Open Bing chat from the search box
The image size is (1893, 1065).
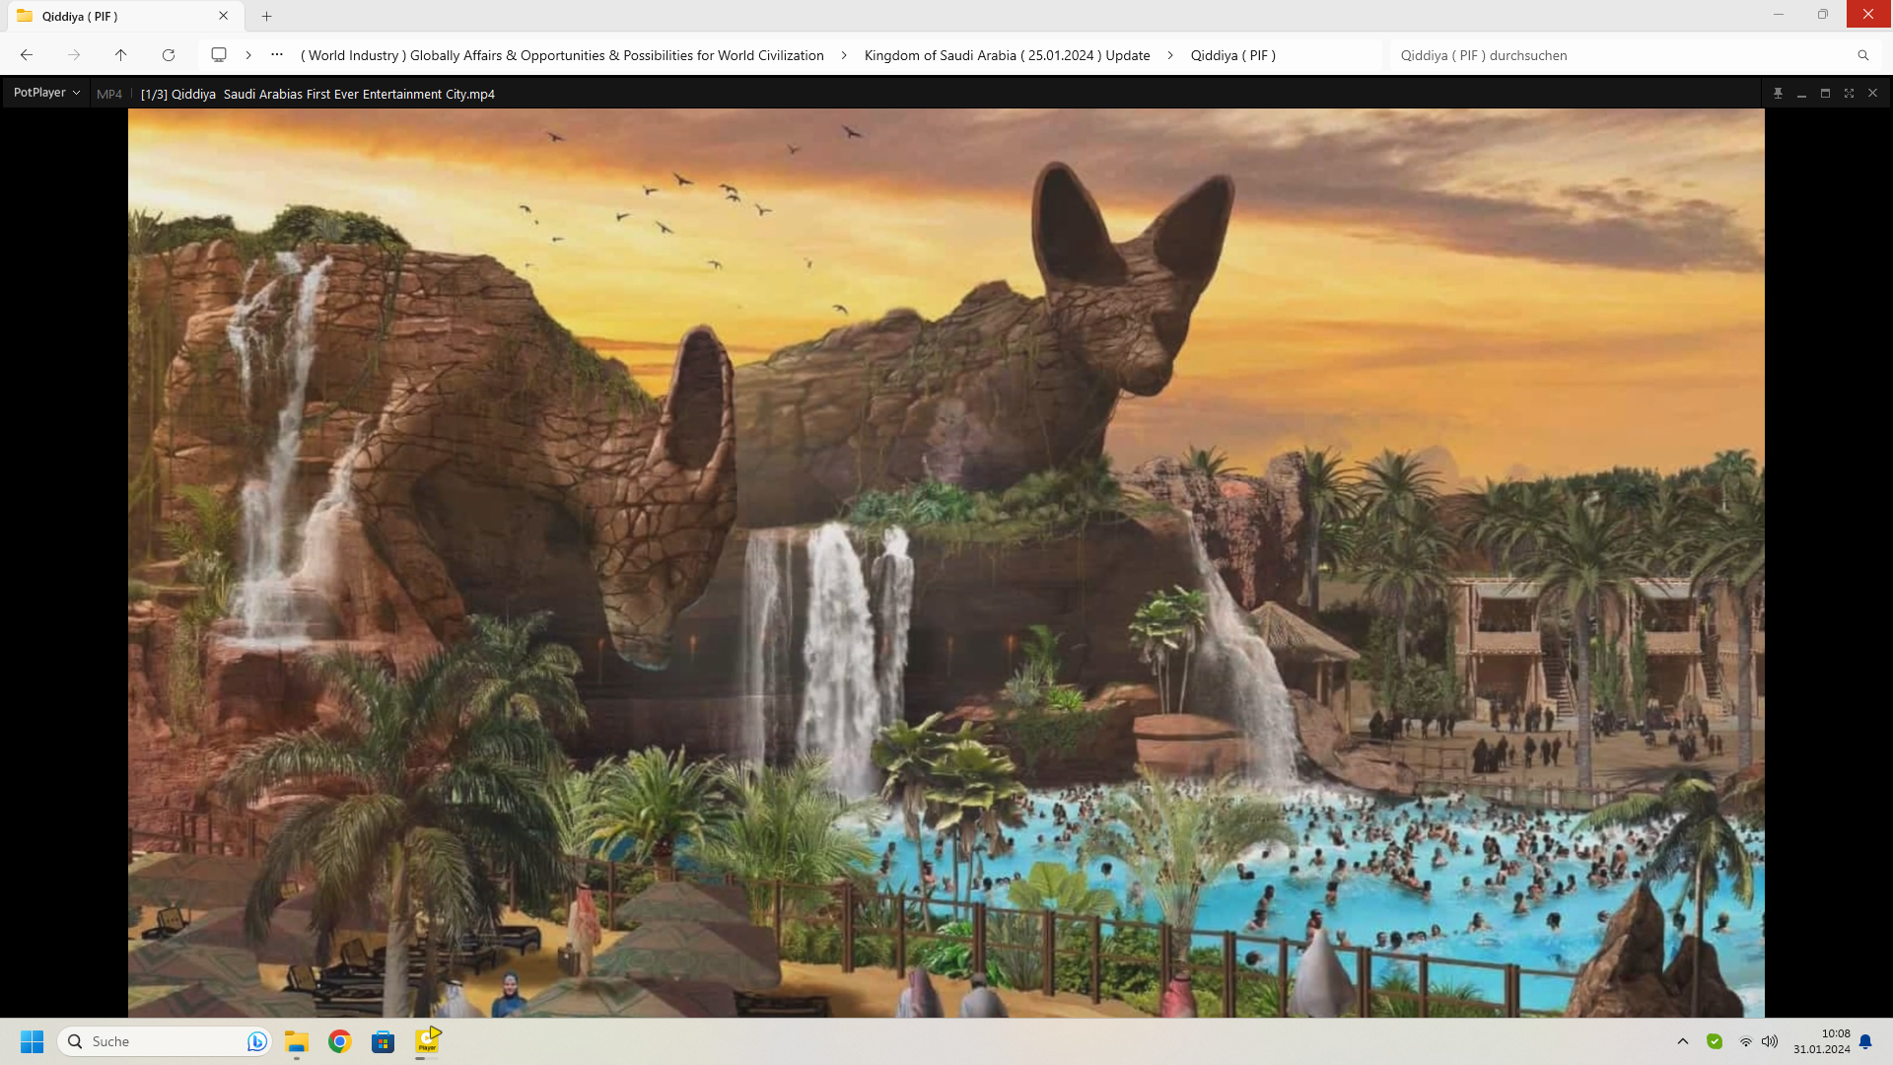[256, 1041]
